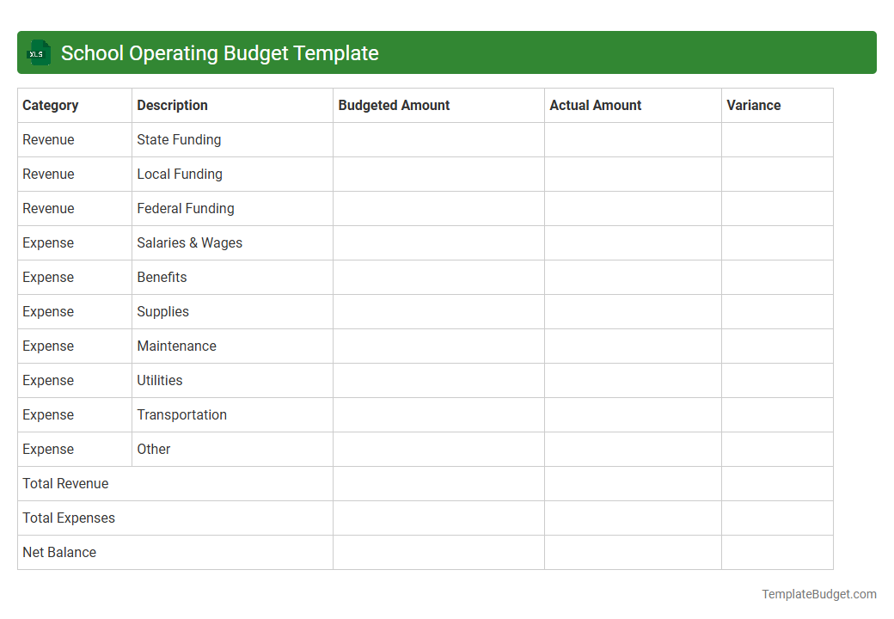Click the Transportation description cell

[181, 414]
